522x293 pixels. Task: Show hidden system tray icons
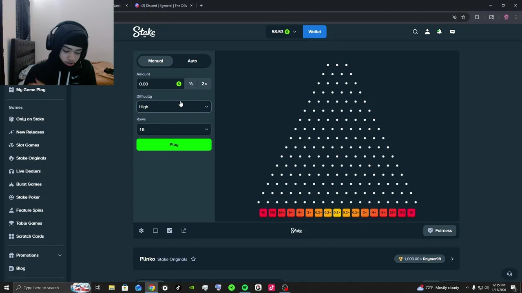467,288
